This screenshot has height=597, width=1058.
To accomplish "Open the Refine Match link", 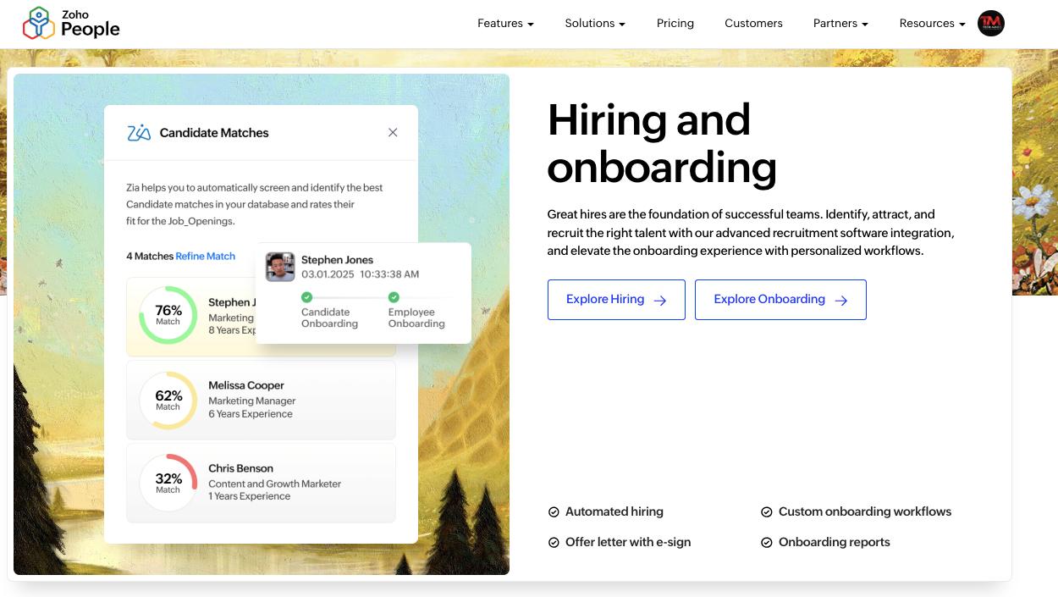I will [206, 256].
